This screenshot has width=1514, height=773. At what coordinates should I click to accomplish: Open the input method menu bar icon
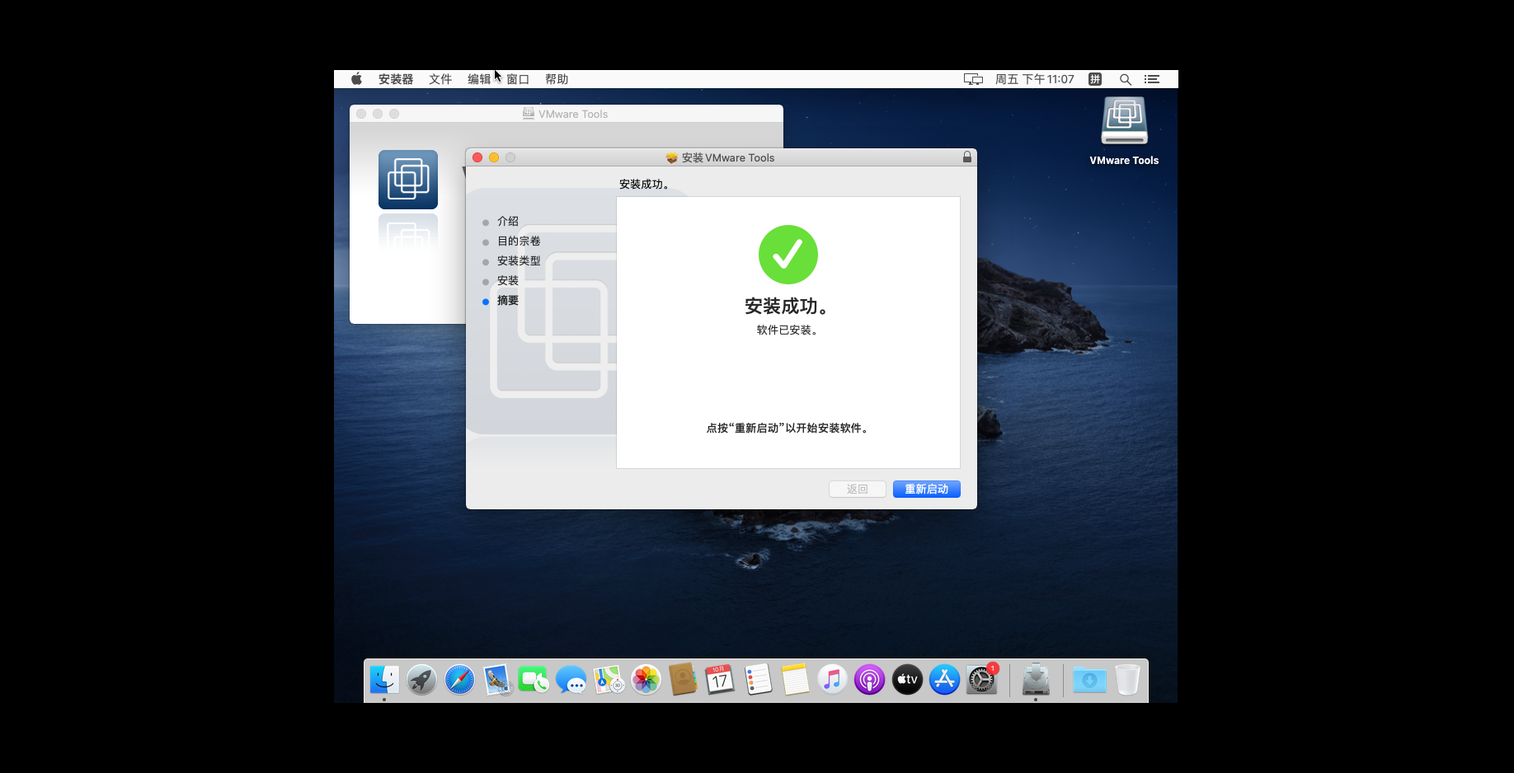1095,79
